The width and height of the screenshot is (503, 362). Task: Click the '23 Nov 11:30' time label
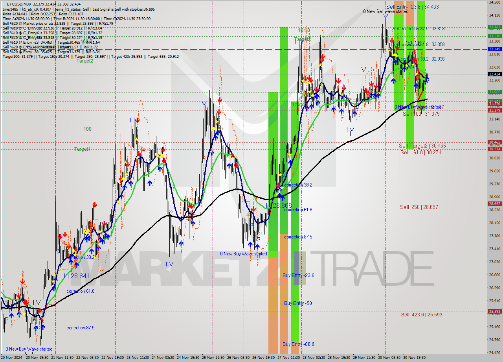(x=138, y=358)
